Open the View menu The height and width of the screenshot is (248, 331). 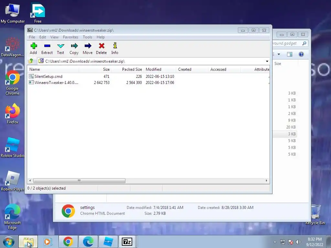point(54,37)
